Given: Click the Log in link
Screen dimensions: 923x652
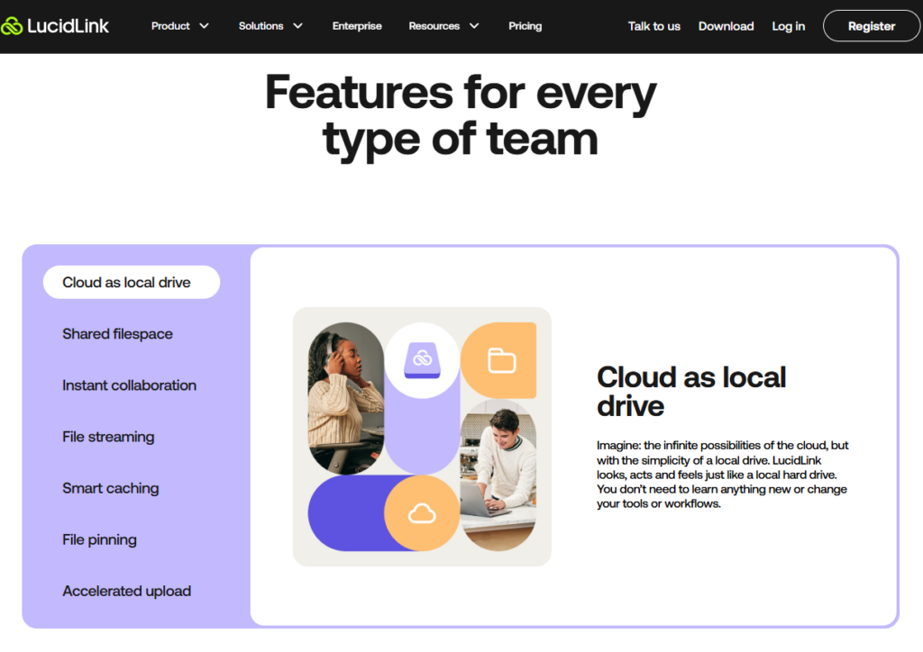Looking at the screenshot, I should click(788, 26).
